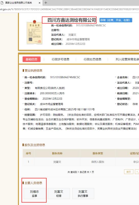Open the business license thumbnail image
The image size is (139, 205).
[x=34, y=32]
